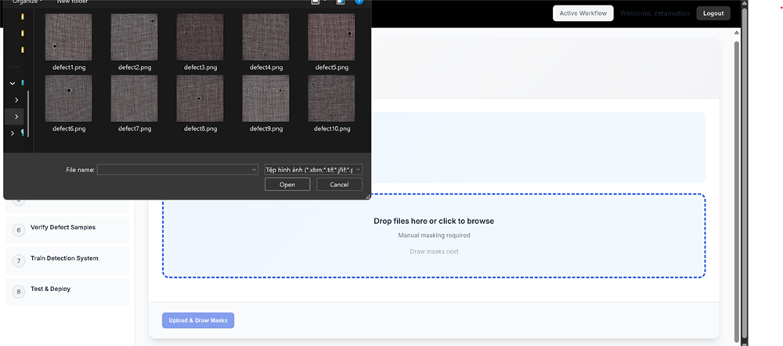Click the Upload & Draw Masks button
783x346 pixels.
(x=198, y=320)
